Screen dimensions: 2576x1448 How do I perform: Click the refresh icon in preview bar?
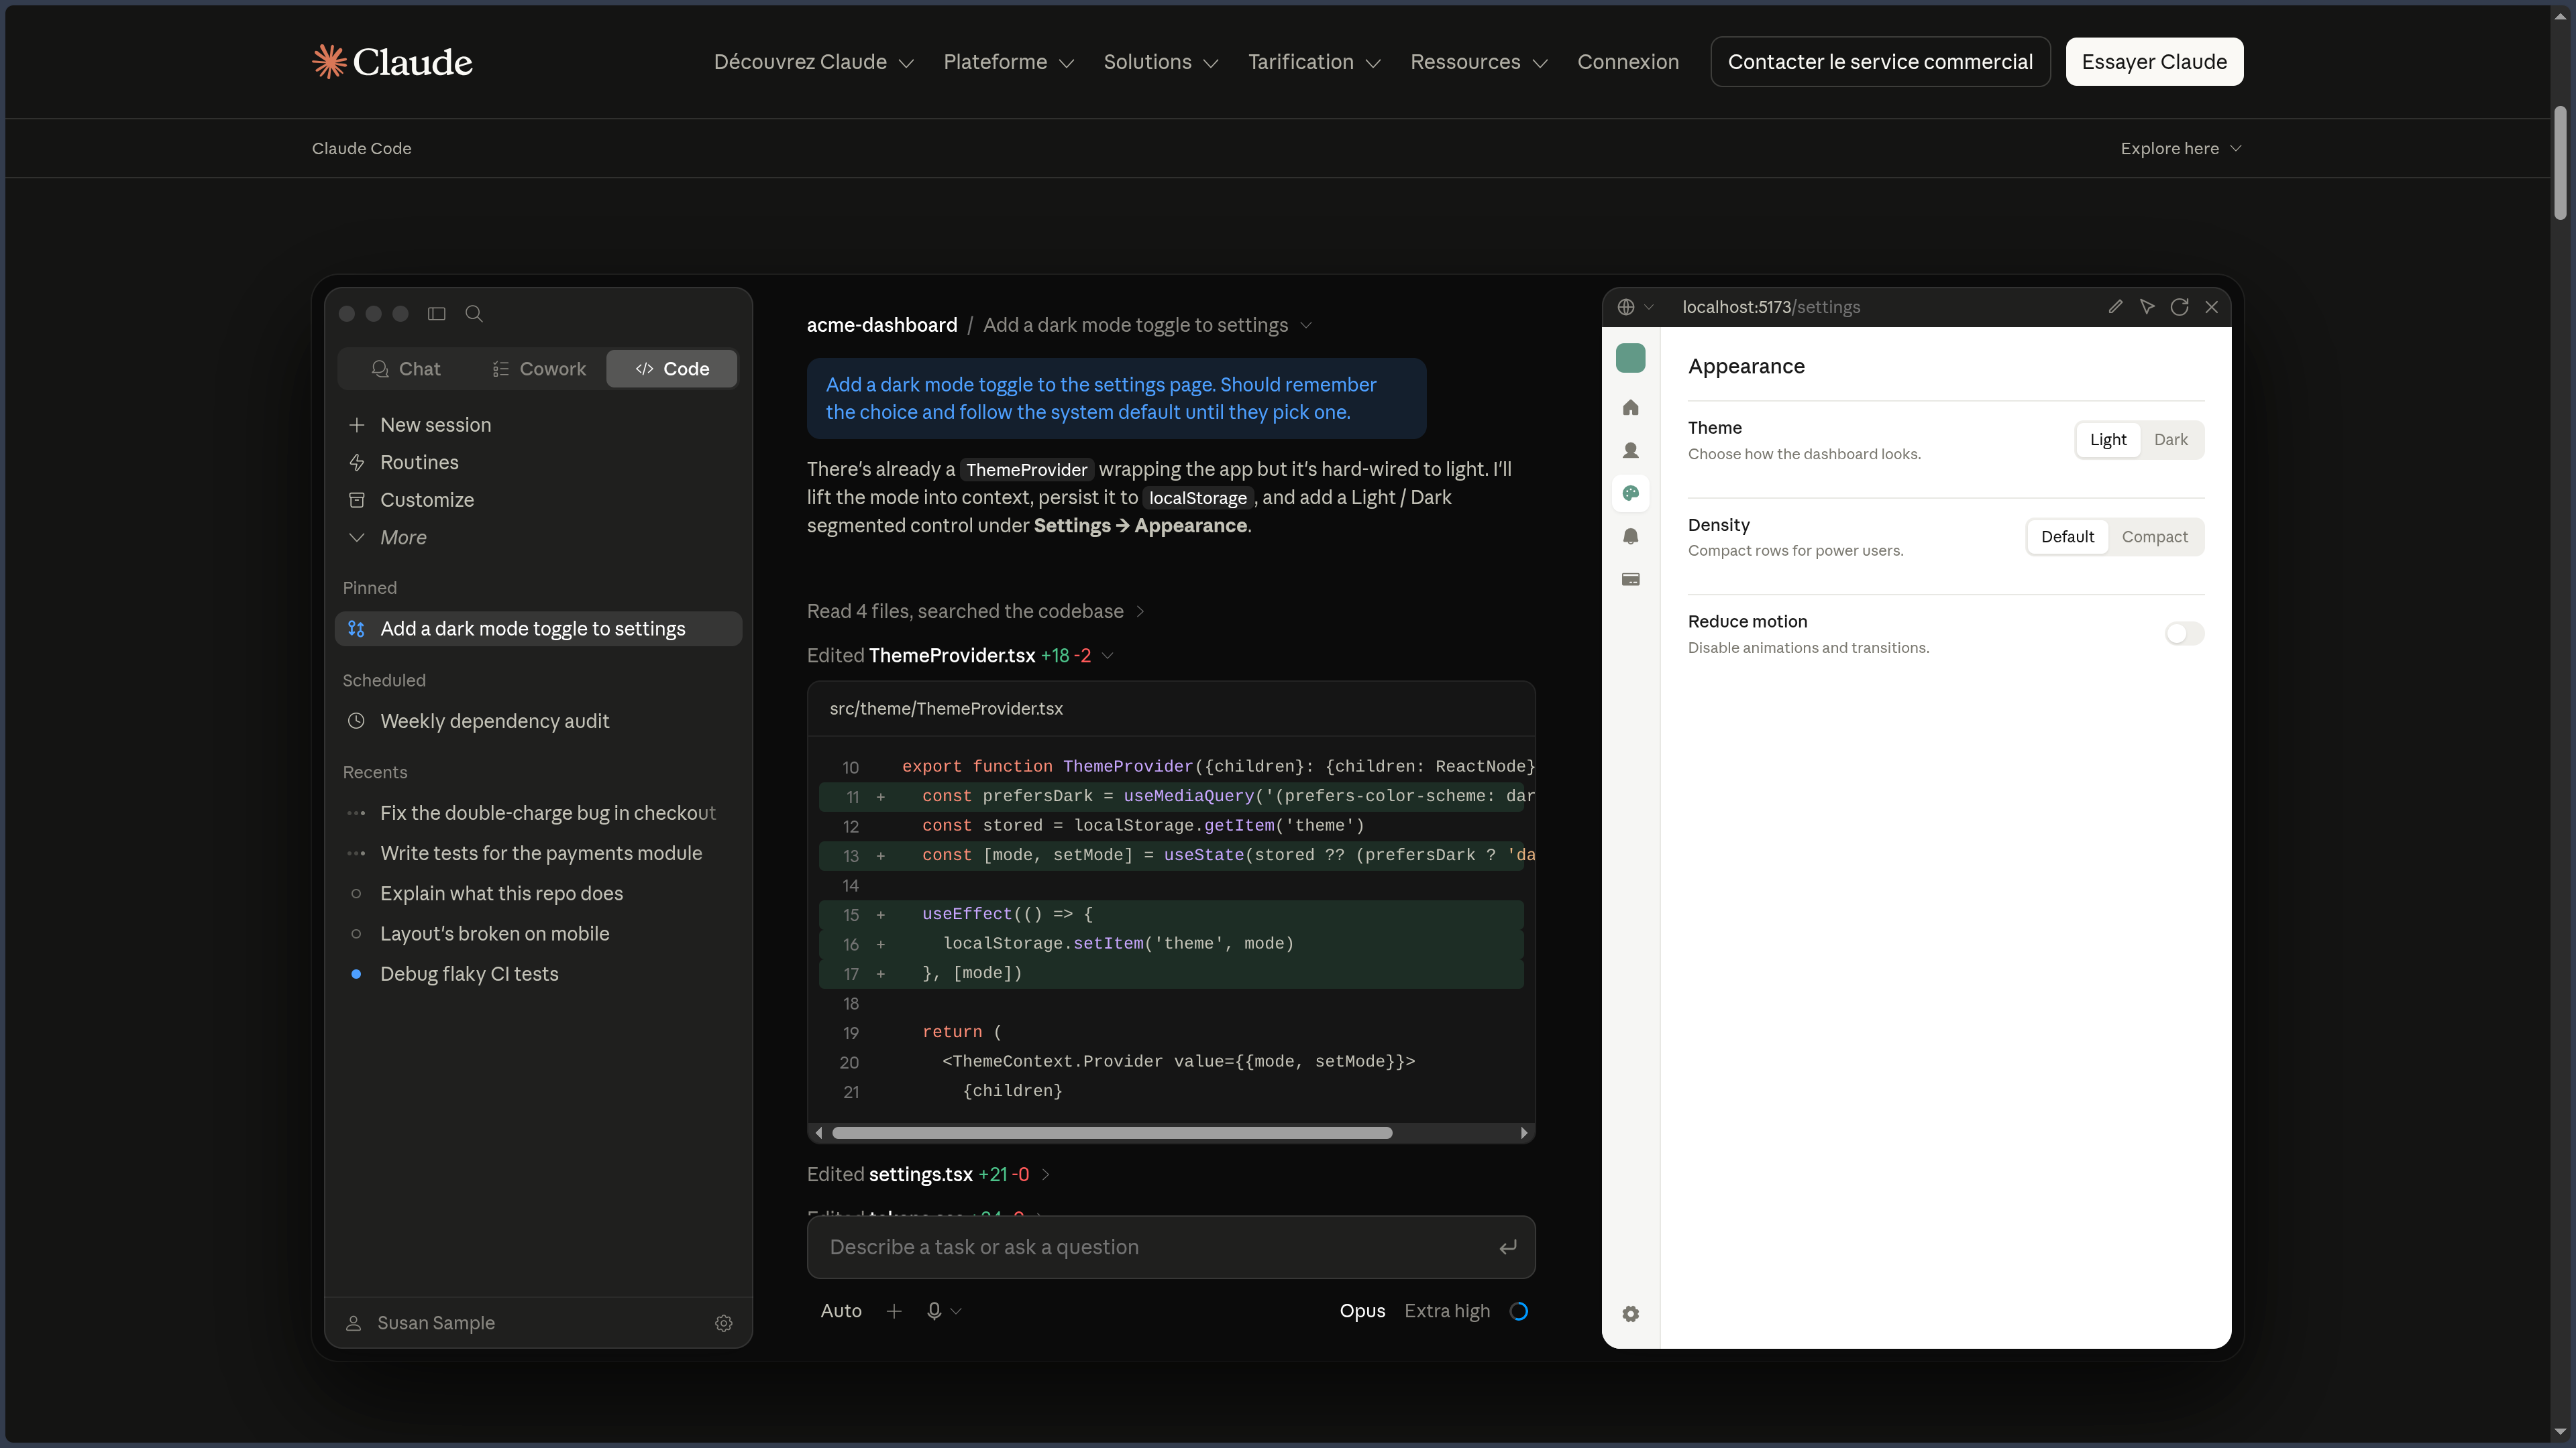tap(2179, 307)
